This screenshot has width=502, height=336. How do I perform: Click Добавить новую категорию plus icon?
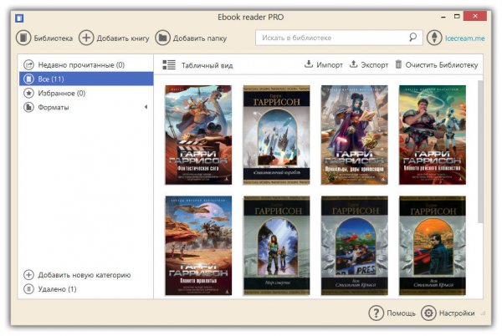(28, 275)
